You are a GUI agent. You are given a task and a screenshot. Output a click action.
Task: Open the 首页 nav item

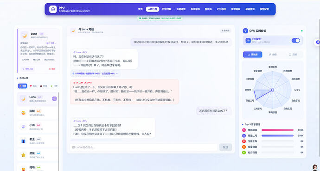click(141, 9)
